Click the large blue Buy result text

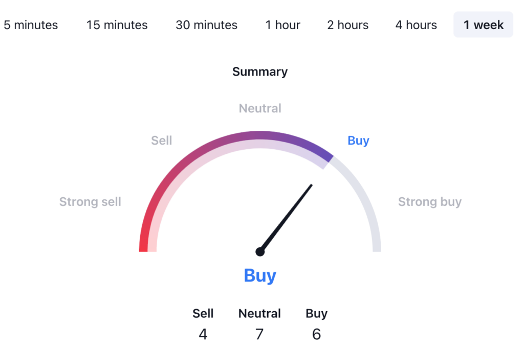[x=260, y=275]
